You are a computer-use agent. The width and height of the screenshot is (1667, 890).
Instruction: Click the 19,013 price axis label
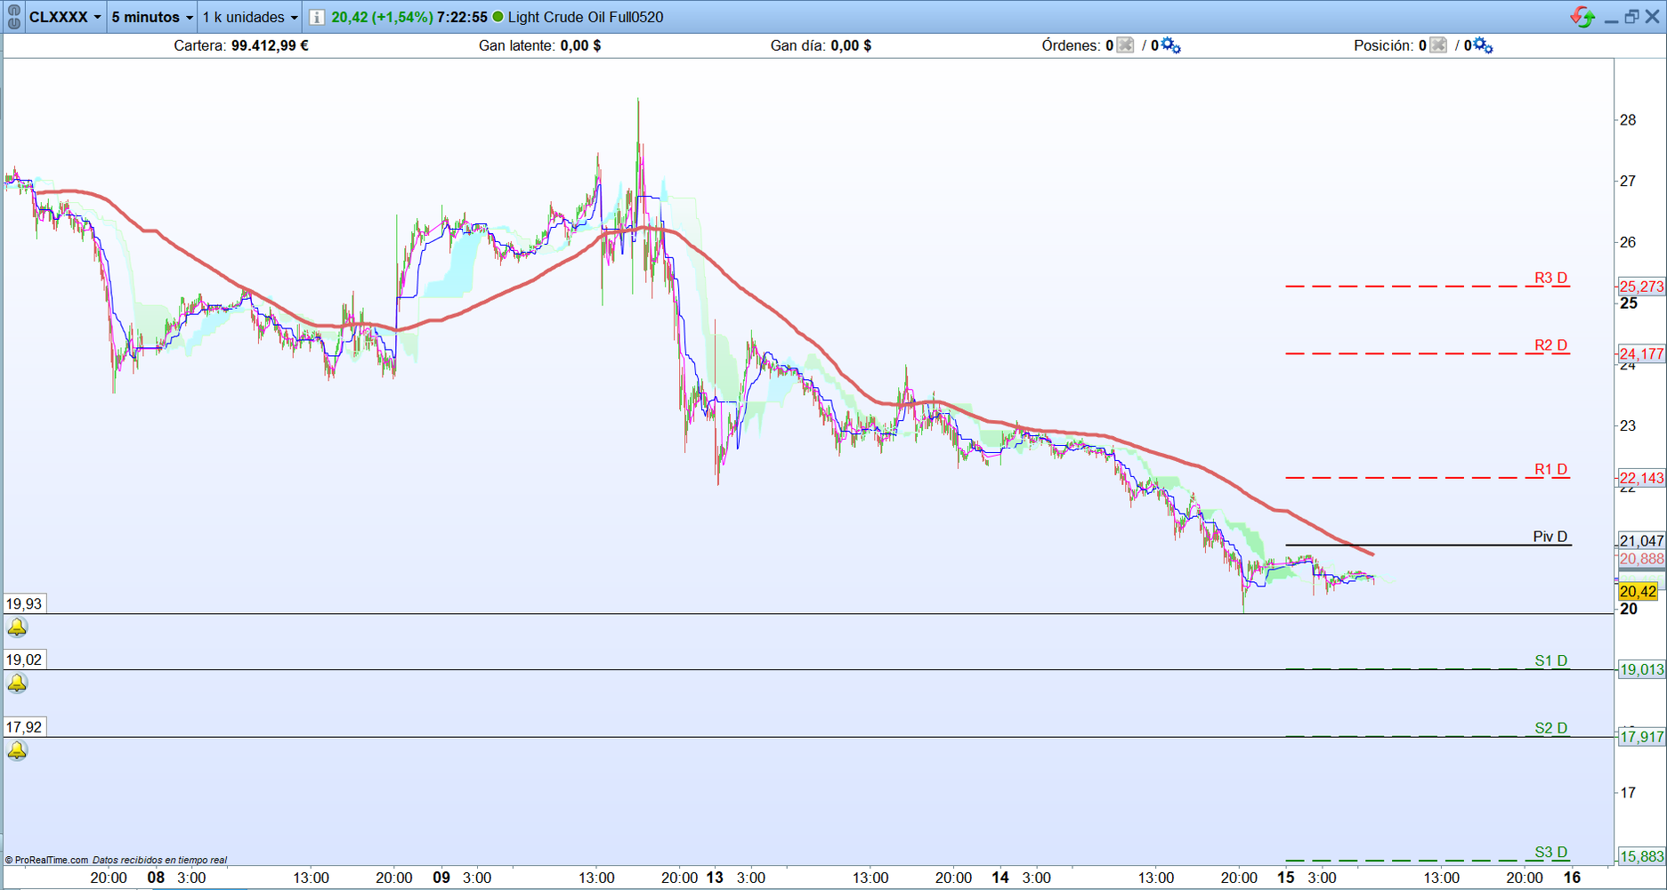pyautogui.click(x=1641, y=669)
